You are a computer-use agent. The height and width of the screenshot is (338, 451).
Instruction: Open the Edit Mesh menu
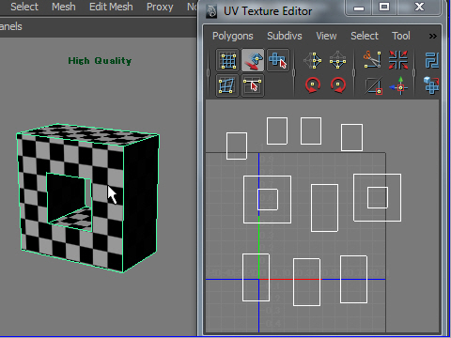(111, 7)
